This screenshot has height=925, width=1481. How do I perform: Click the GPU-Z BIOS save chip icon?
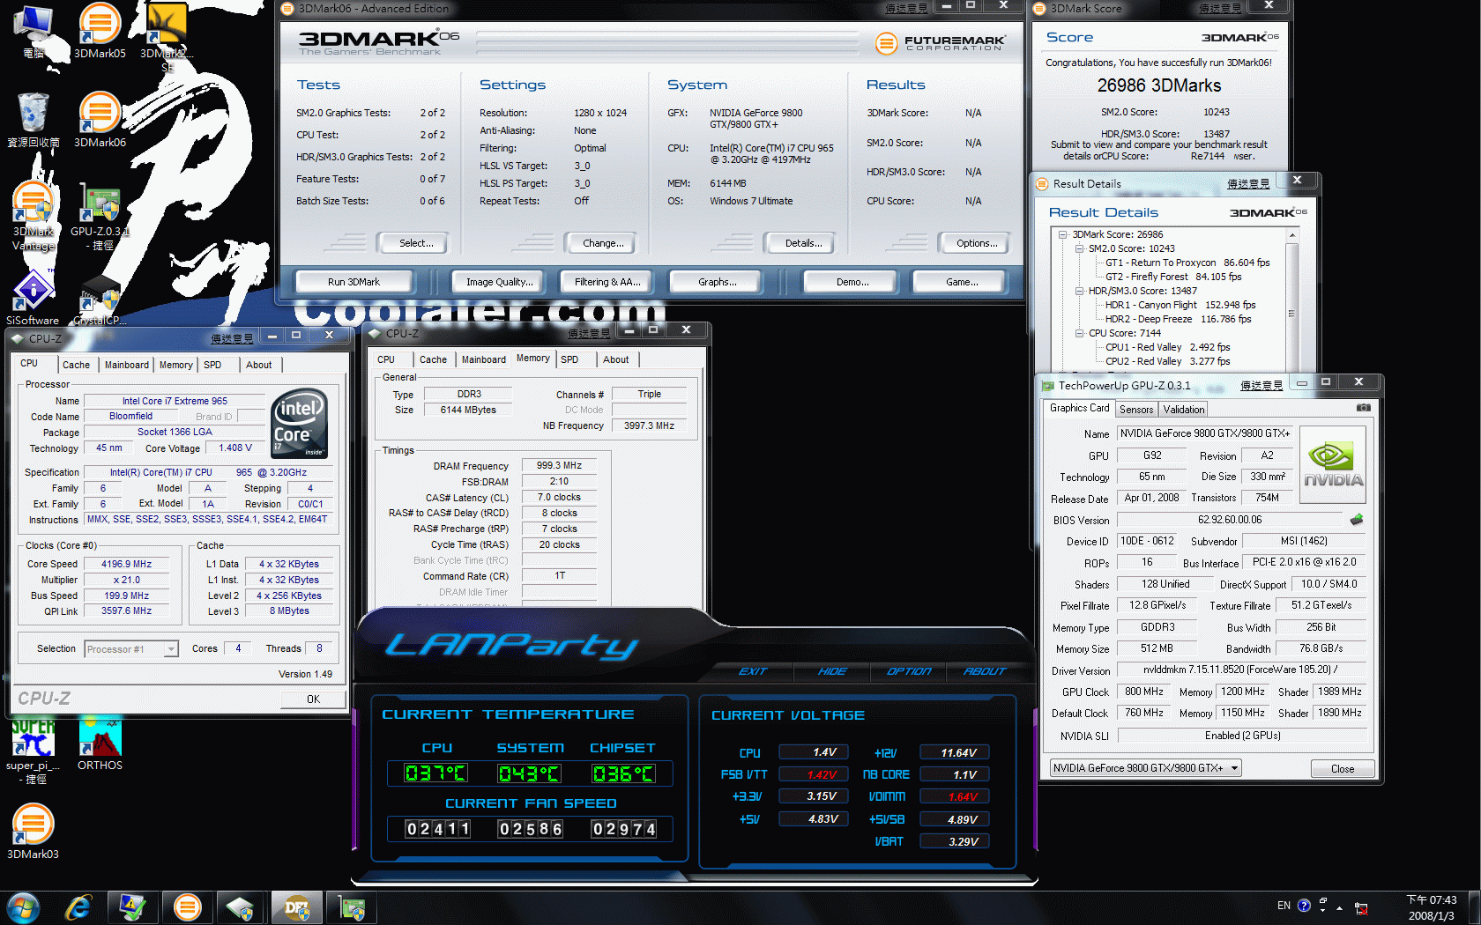(1357, 520)
